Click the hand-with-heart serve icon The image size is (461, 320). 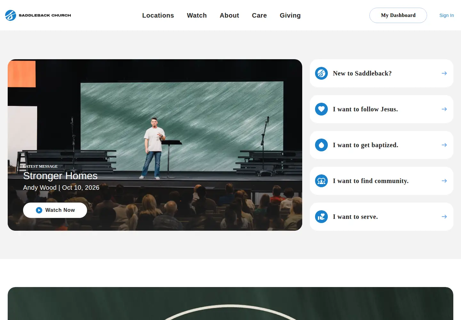321,217
